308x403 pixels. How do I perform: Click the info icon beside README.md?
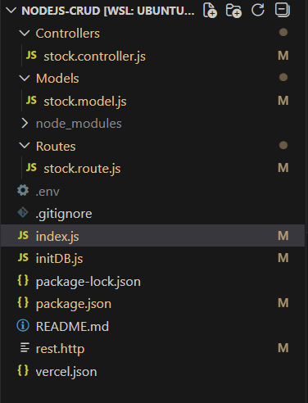coord(23,326)
